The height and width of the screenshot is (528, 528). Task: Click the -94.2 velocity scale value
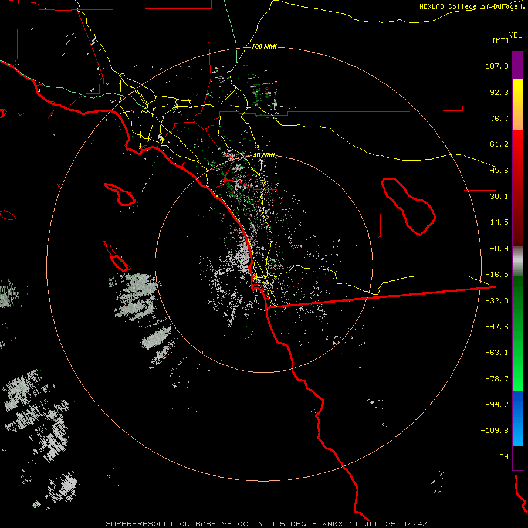(497, 404)
